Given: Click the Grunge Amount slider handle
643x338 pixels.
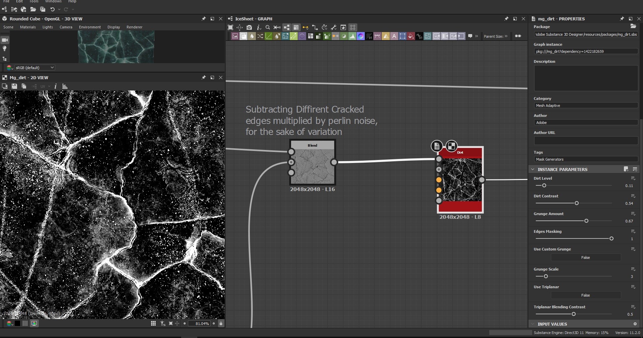Looking at the screenshot, I should click(x=586, y=221).
